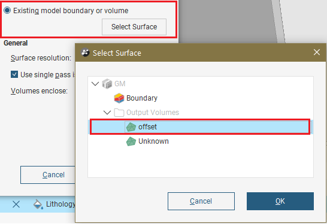Click the Leapfrog logo in Select Surface title bar

point(85,53)
